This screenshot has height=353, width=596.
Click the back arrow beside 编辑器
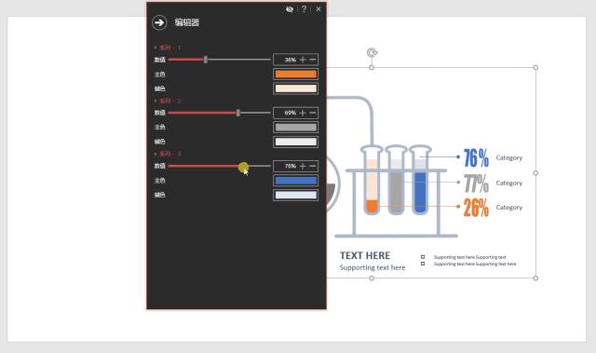click(159, 22)
